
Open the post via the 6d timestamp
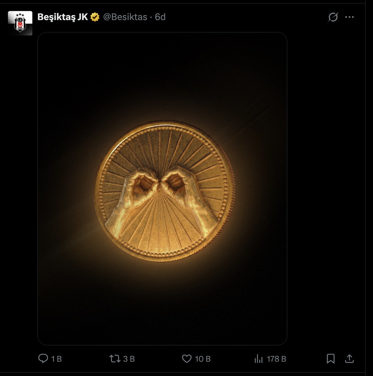[160, 17]
